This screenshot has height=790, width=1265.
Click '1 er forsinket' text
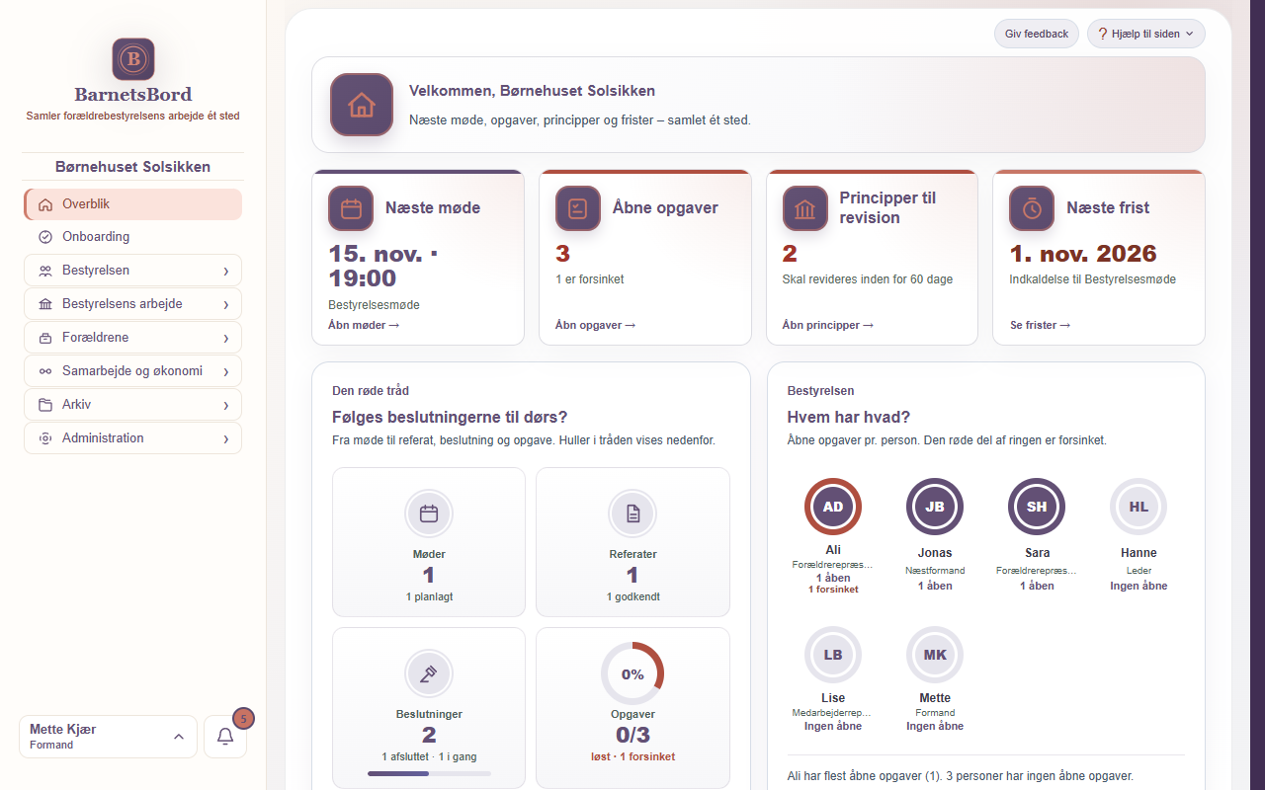tap(590, 279)
